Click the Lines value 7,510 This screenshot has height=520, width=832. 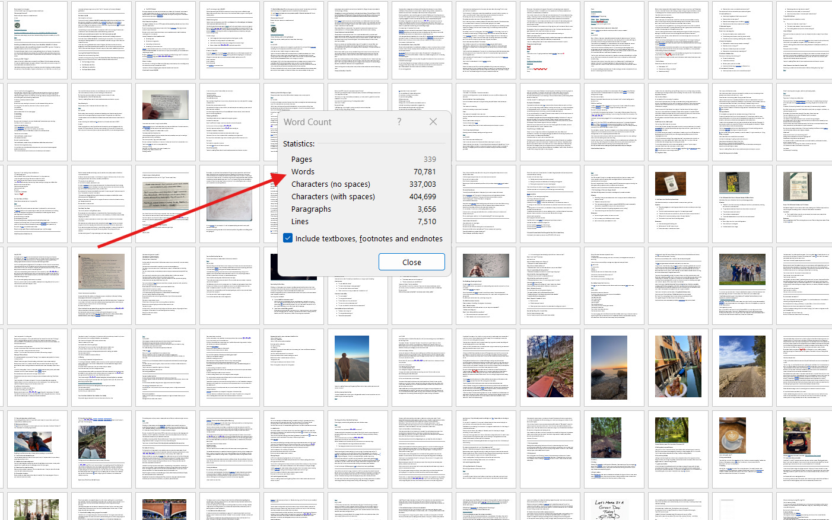pyautogui.click(x=427, y=221)
